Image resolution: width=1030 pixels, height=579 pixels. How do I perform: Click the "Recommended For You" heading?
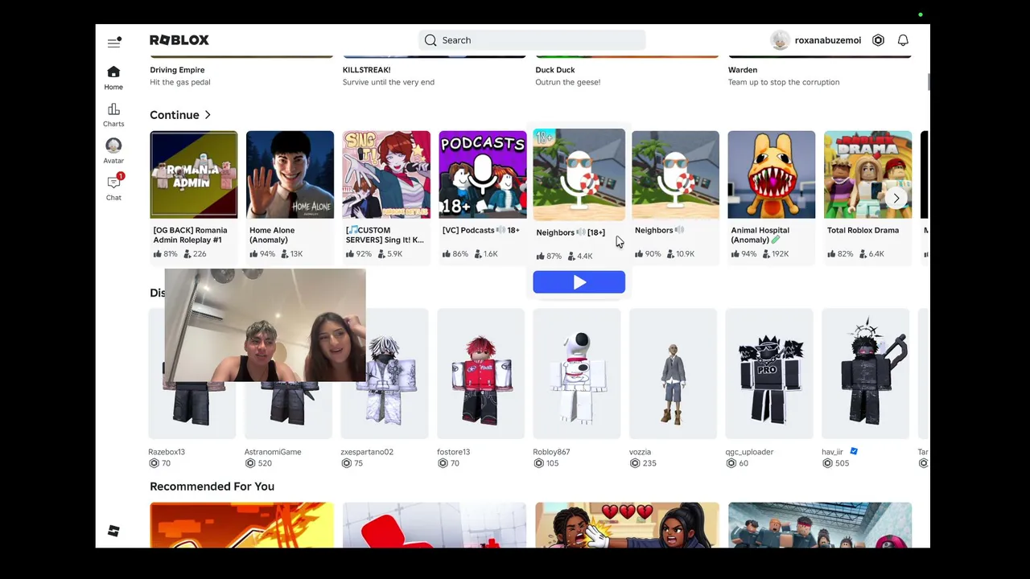(212, 487)
